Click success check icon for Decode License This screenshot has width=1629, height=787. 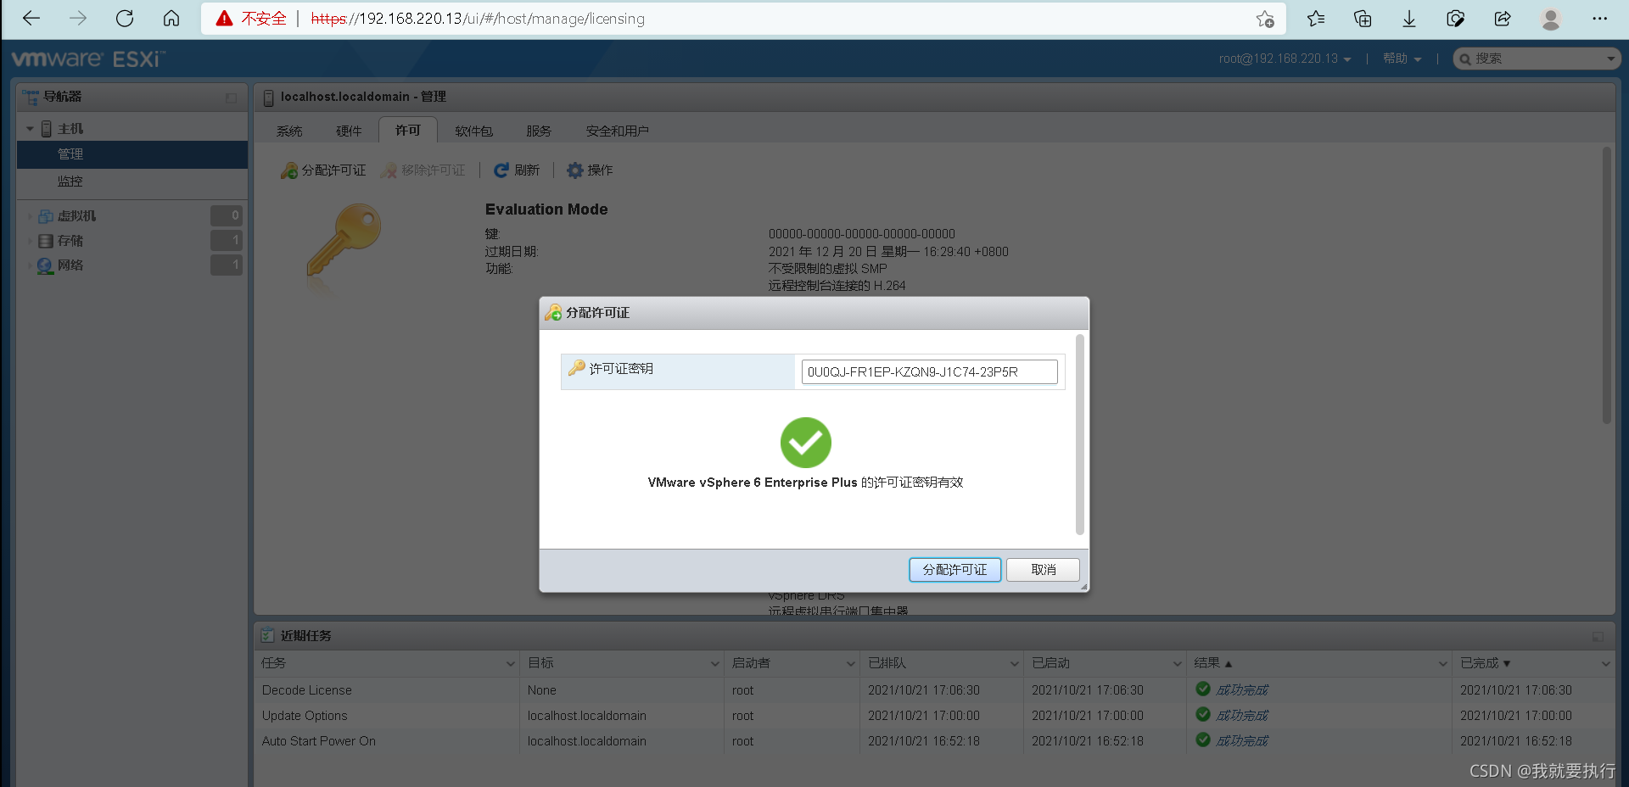[x=1203, y=689]
